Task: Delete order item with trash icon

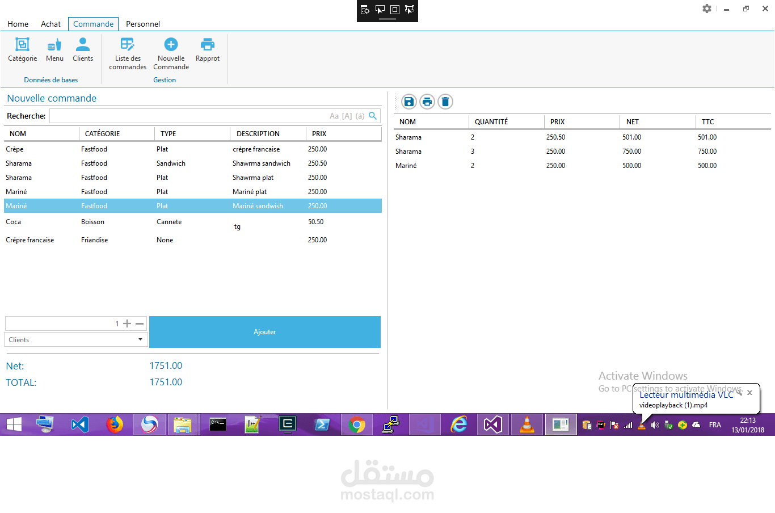Action: [x=445, y=102]
